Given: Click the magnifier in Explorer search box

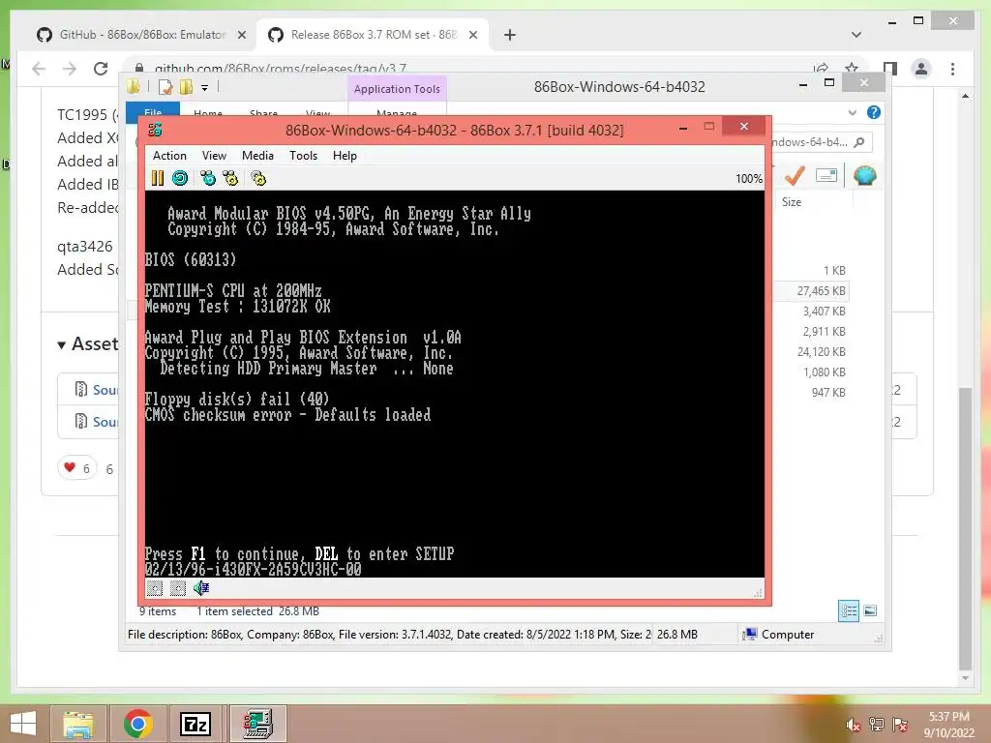Looking at the screenshot, I should (x=859, y=142).
